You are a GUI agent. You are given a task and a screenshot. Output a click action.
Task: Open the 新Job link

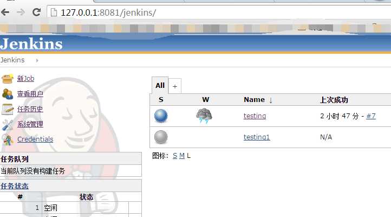pos(25,79)
